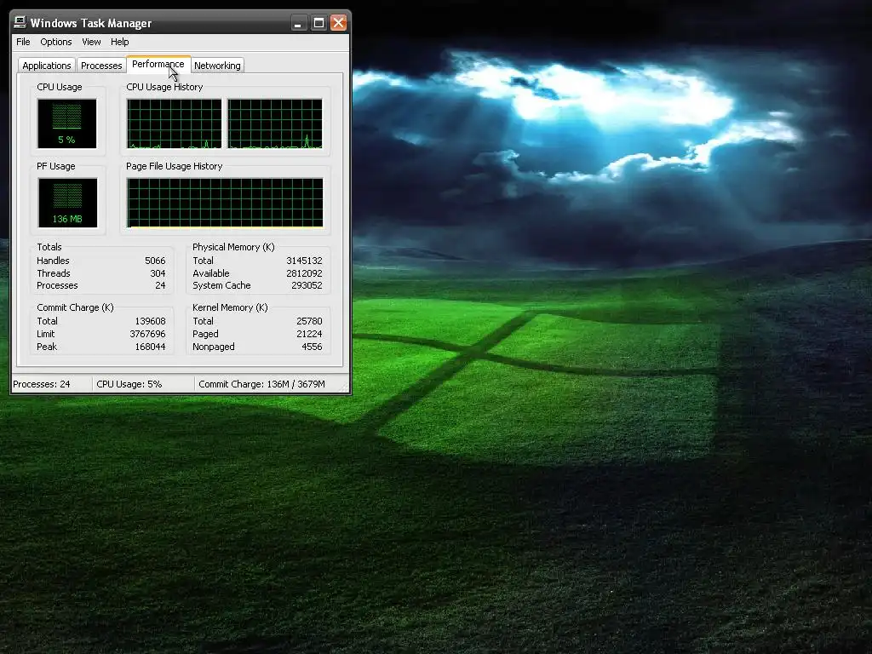Click the Available memory value 2812092

click(x=304, y=273)
